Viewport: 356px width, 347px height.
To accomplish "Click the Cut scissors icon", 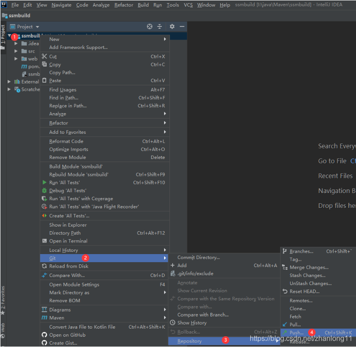I will [x=44, y=56].
